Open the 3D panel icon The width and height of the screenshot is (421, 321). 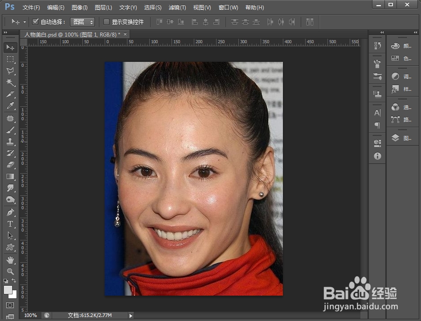377,143
